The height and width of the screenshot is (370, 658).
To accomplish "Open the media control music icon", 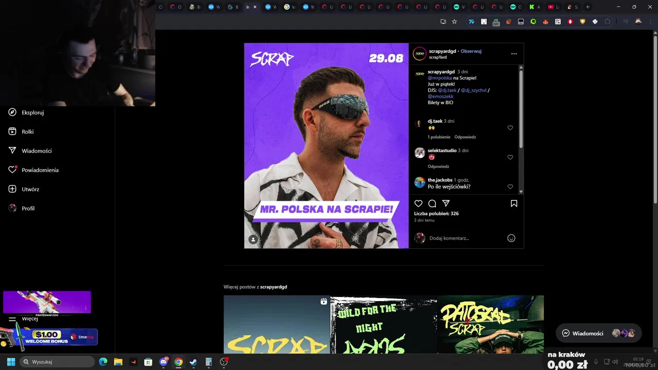I will pyautogui.click(x=625, y=22).
